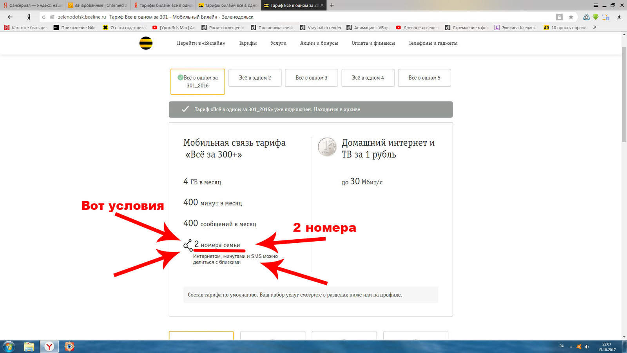Switch to first тарифы билайн Yandex tab
The height and width of the screenshot is (353, 627).
[x=163, y=5]
